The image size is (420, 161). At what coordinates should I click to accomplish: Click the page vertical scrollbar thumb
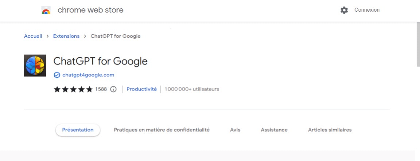(418, 44)
